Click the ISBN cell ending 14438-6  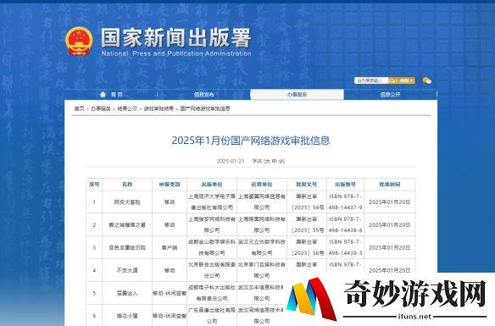pos(345,224)
